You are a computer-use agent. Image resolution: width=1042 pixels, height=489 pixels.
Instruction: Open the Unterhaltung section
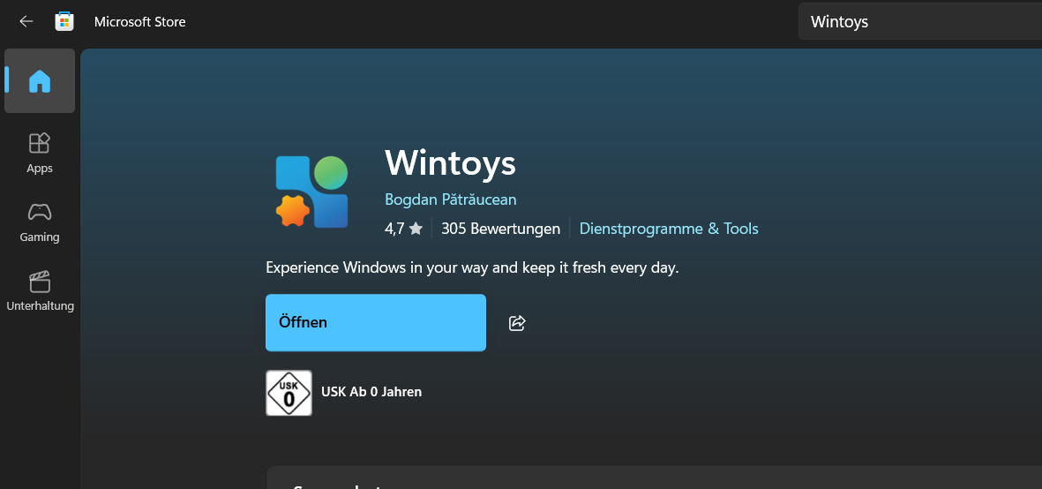pyautogui.click(x=40, y=291)
